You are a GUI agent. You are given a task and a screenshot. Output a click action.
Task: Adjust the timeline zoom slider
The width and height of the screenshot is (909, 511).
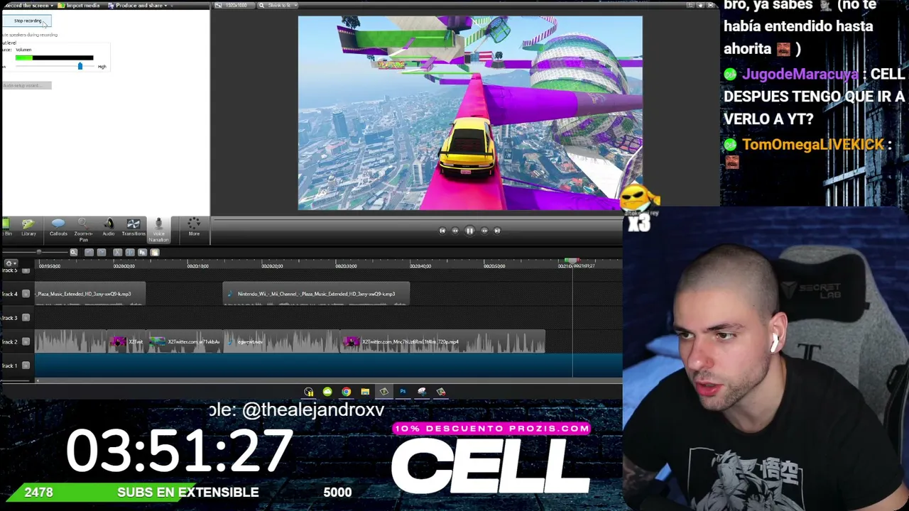pyautogui.click(x=39, y=253)
